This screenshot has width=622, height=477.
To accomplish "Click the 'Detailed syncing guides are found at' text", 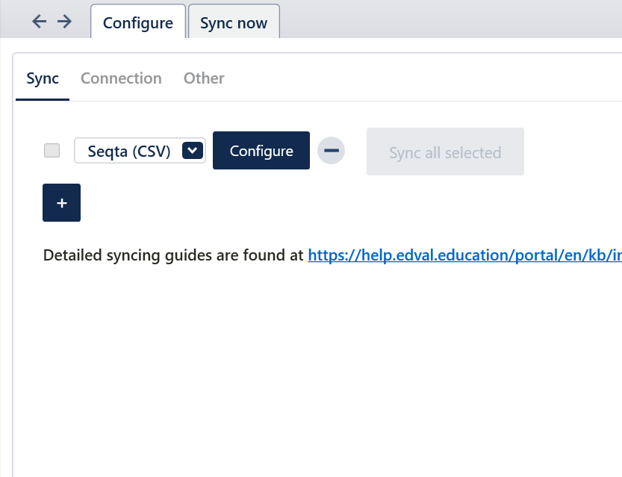I will coord(174,255).
